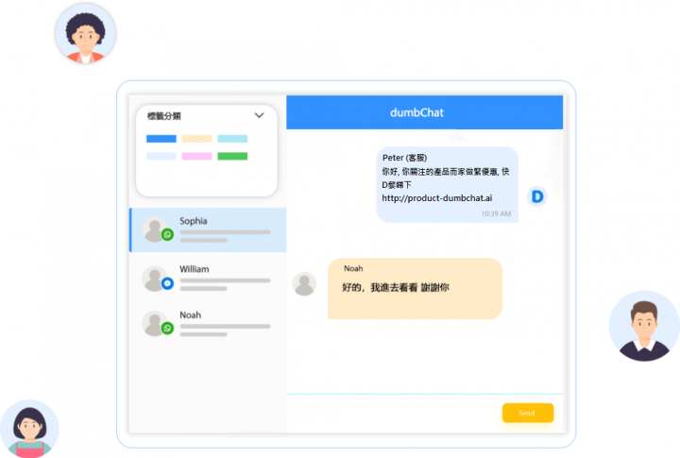680x458 pixels.
Task: Click the dark-haired woman avatar illustration
Action: pos(29,429)
